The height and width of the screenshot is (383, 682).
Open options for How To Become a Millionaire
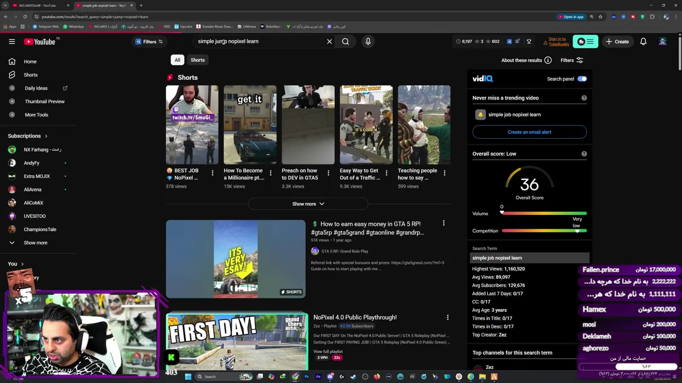270,173
